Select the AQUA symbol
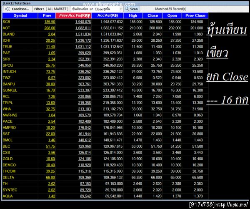Image resolution: width=250 pixels, height=209 pixels. tap(7, 196)
